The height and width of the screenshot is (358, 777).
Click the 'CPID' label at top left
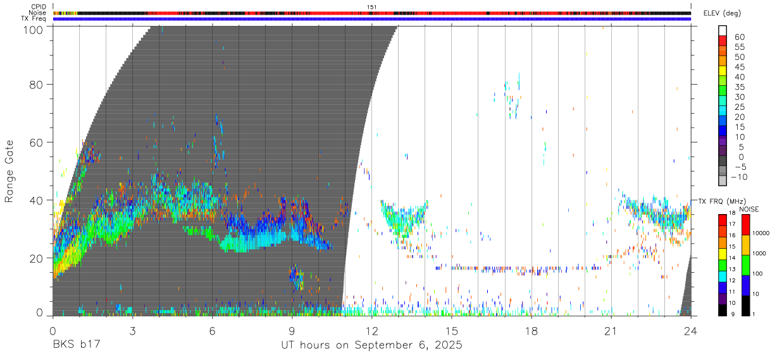(39, 7)
